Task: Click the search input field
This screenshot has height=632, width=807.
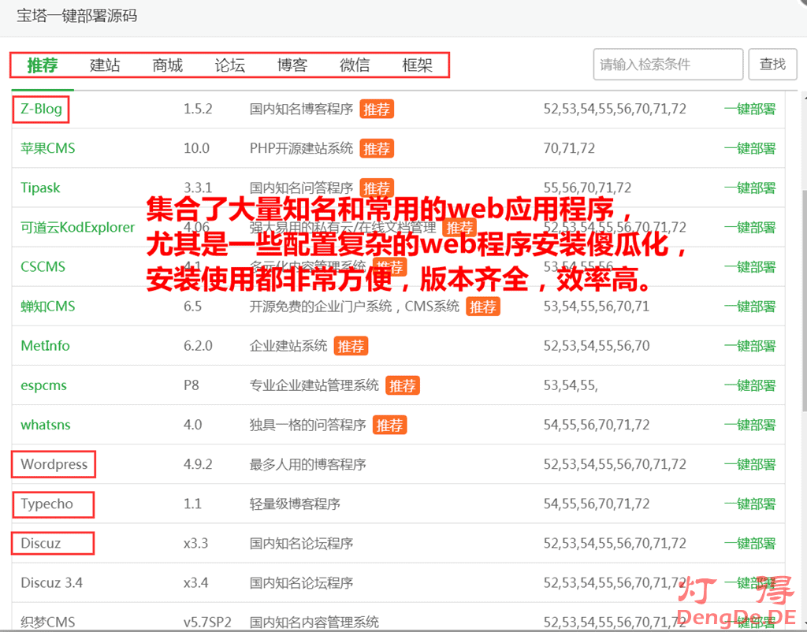Action: 668,65
